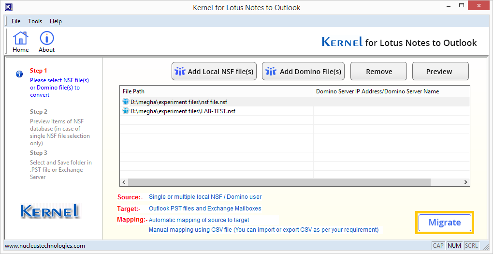Screen dimensions: 493x254
Task: Click the file list horizontal scrollbar thumb
Action: (x=279, y=182)
